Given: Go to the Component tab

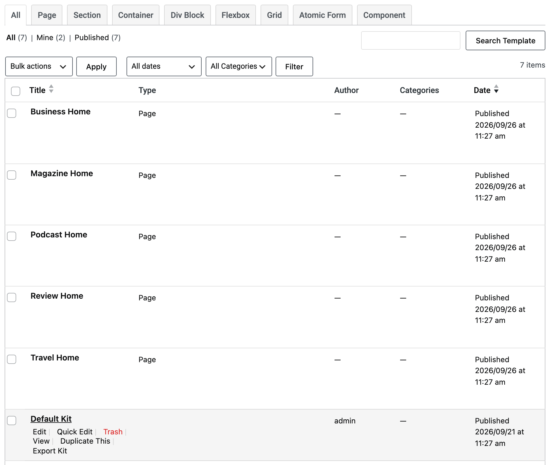Looking at the screenshot, I should (384, 15).
